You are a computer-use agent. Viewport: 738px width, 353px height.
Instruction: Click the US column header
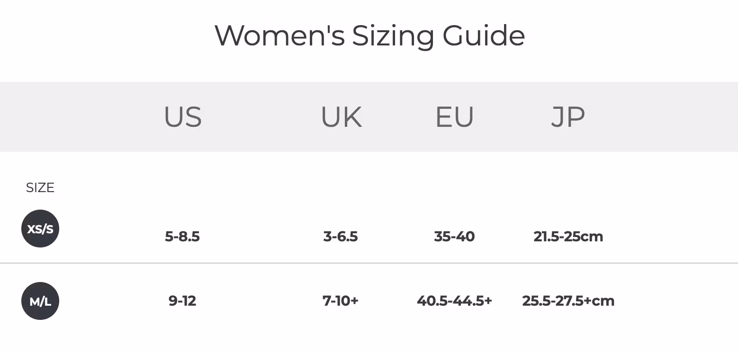183,117
